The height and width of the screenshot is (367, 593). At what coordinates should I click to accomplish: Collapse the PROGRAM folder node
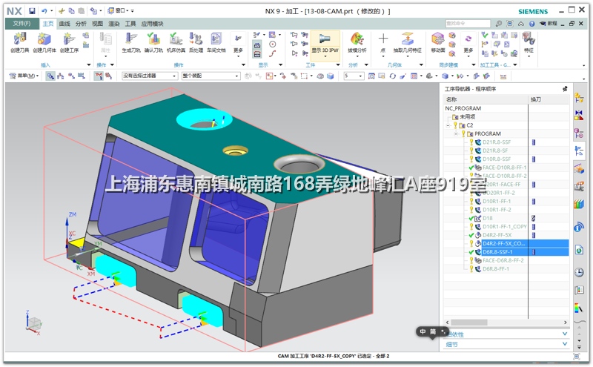click(456, 133)
